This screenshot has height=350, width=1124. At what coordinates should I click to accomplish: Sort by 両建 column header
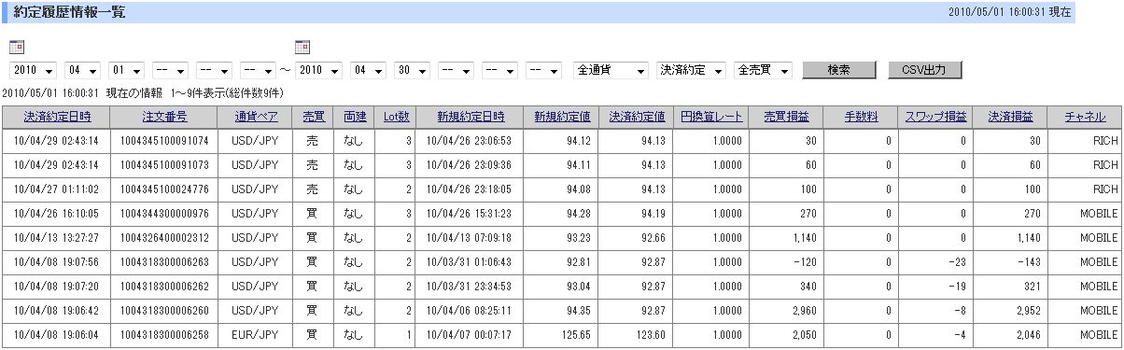[x=354, y=117]
